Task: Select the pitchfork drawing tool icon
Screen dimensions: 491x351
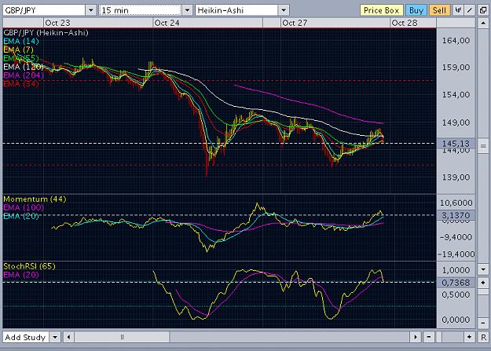Action: (458, 10)
